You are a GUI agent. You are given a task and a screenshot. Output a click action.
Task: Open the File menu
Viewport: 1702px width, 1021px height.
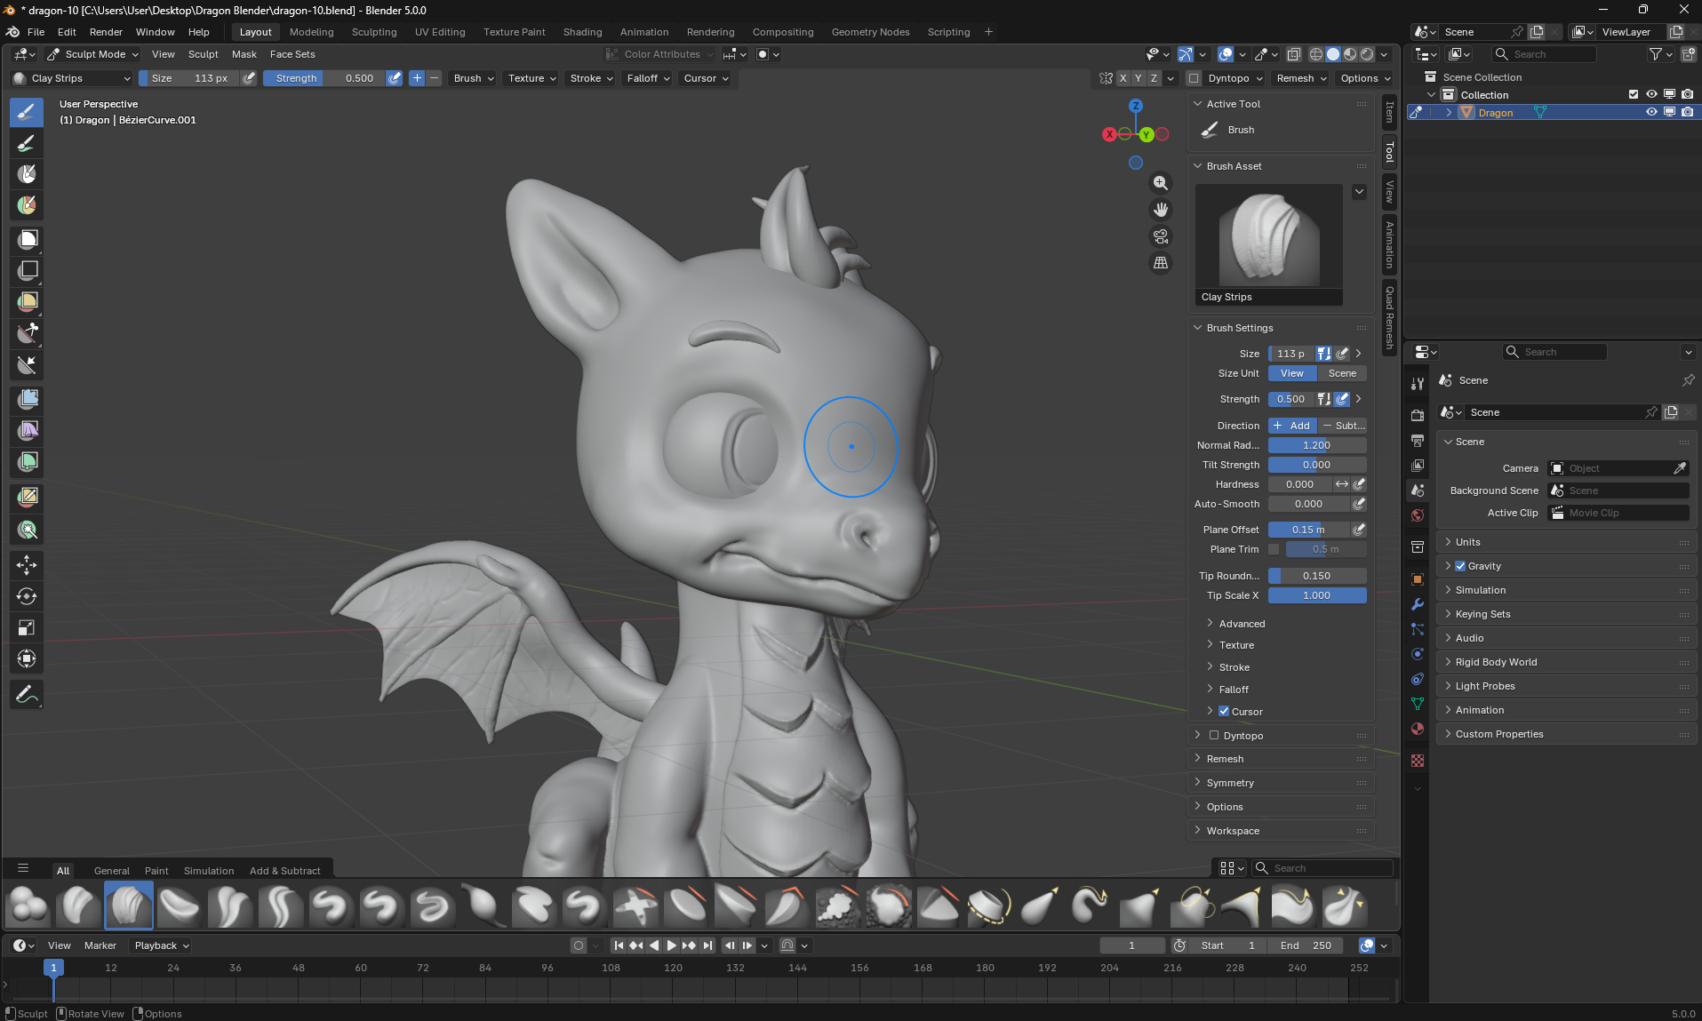36,32
